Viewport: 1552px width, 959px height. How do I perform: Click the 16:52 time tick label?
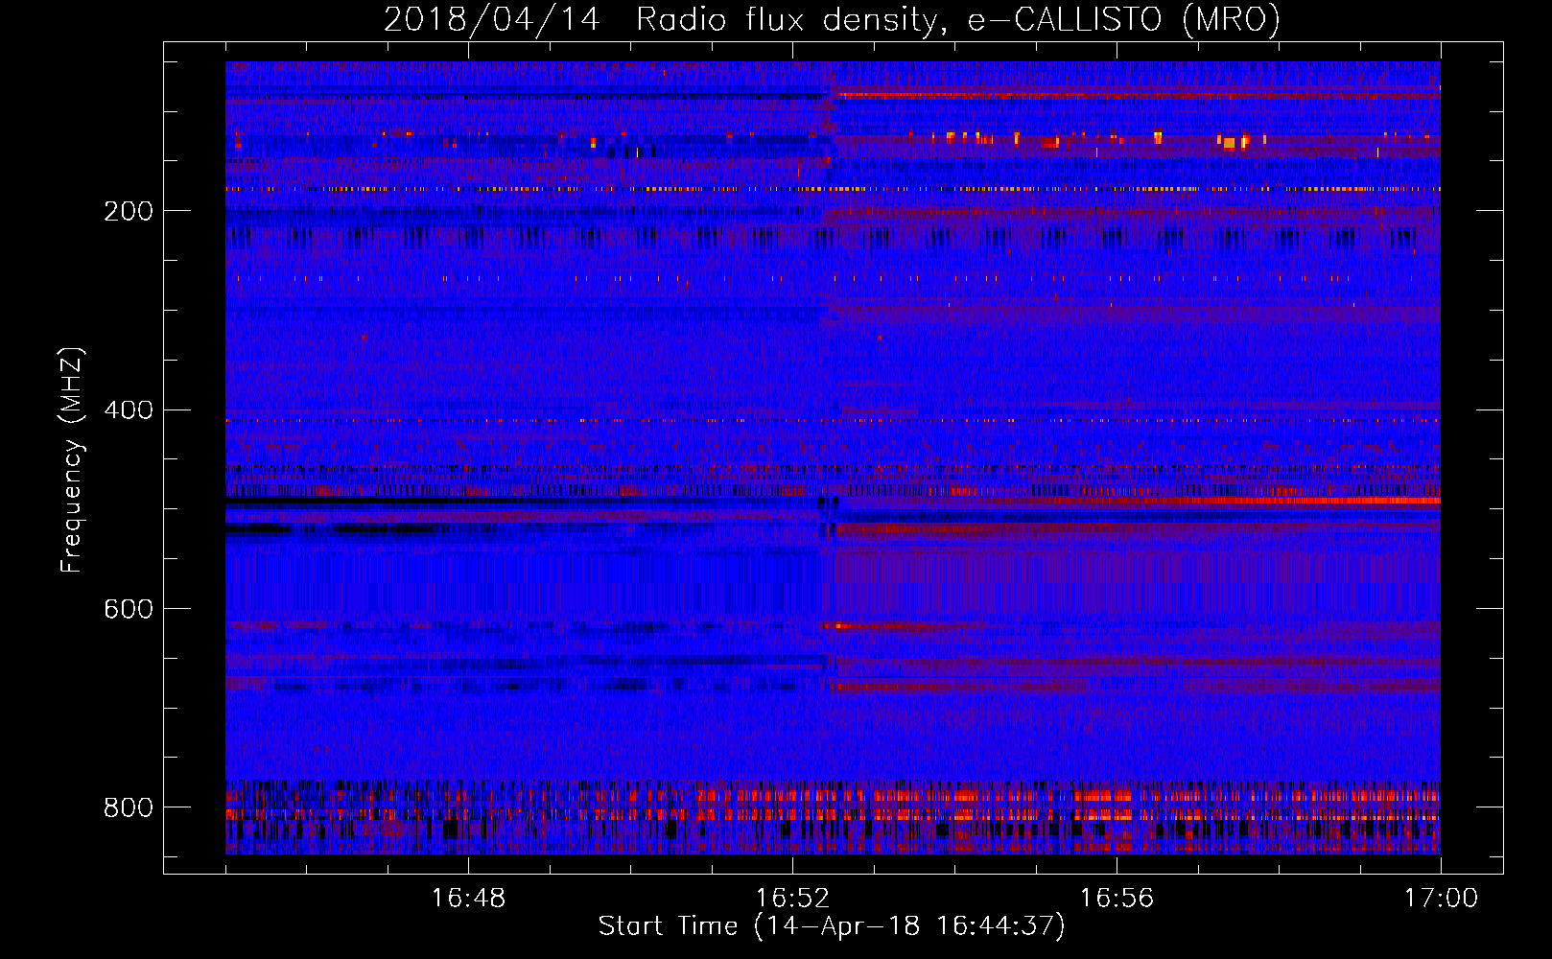792,899
